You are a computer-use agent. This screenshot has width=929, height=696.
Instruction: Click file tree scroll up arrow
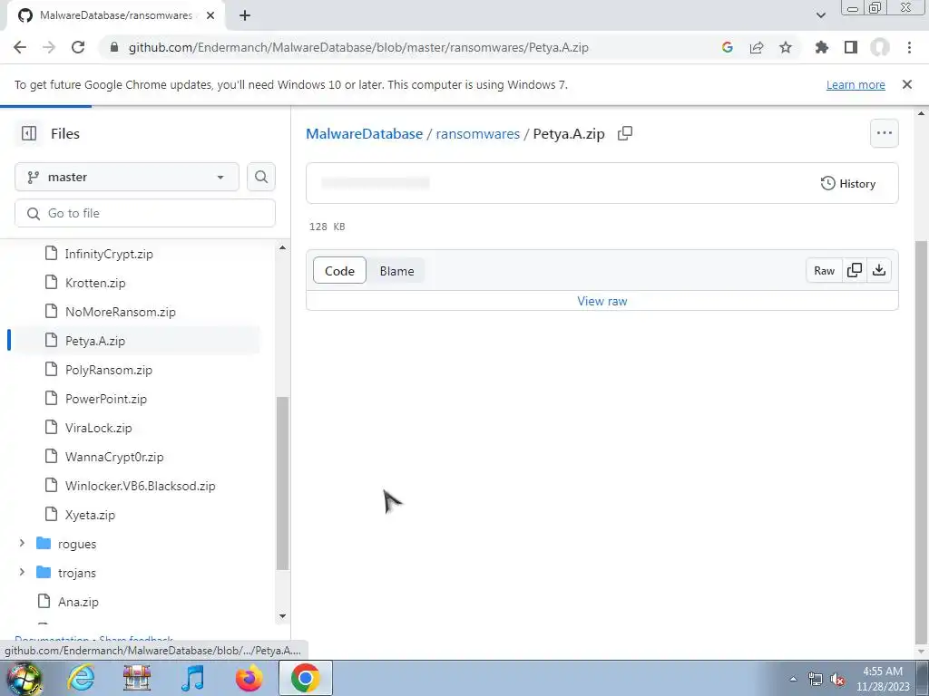(x=283, y=247)
